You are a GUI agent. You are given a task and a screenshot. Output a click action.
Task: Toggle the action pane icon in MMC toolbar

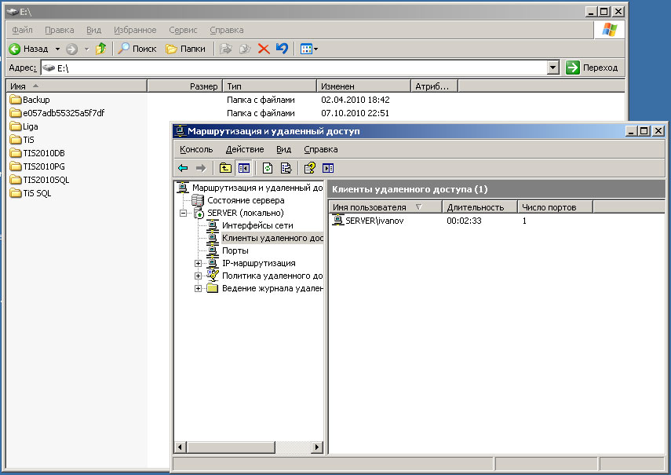[328, 167]
